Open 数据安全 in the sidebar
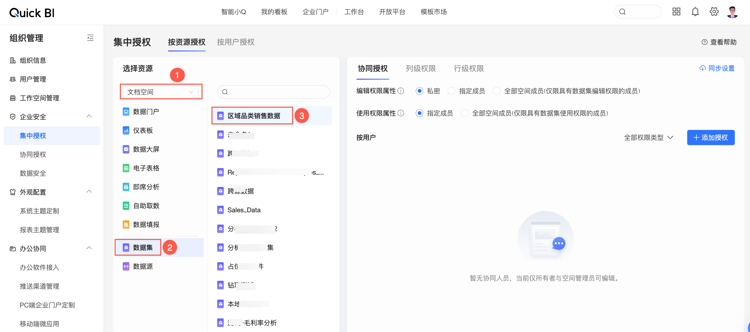750x332 pixels. point(33,173)
